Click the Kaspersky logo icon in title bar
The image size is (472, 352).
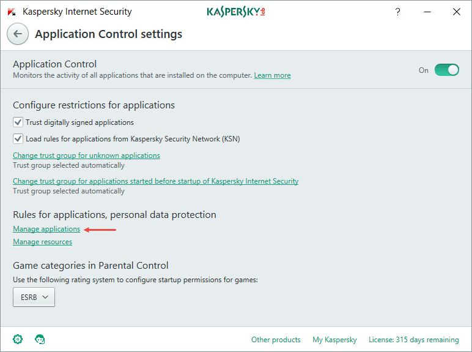[x=12, y=12]
